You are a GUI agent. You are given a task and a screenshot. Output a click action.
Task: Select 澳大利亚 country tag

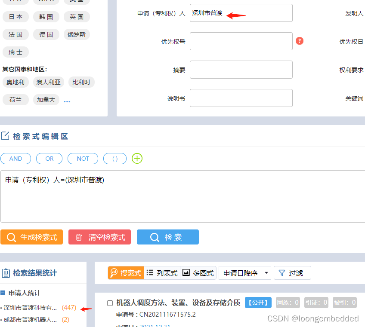tap(48, 82)
